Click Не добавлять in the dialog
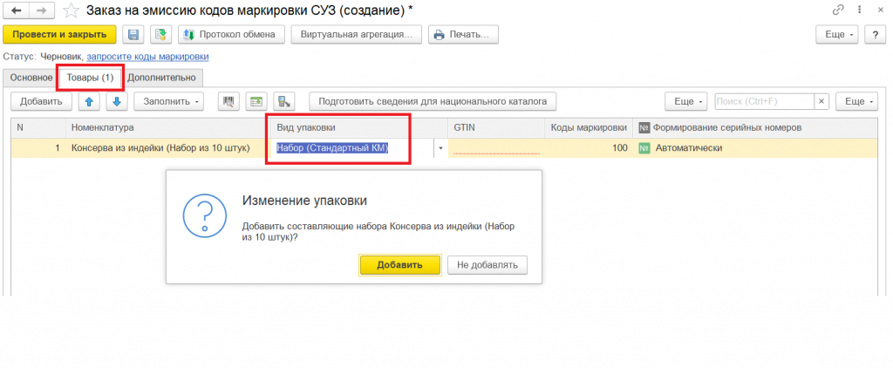Image resolution: width=893 pixels, height=368 pixels. 487,265
